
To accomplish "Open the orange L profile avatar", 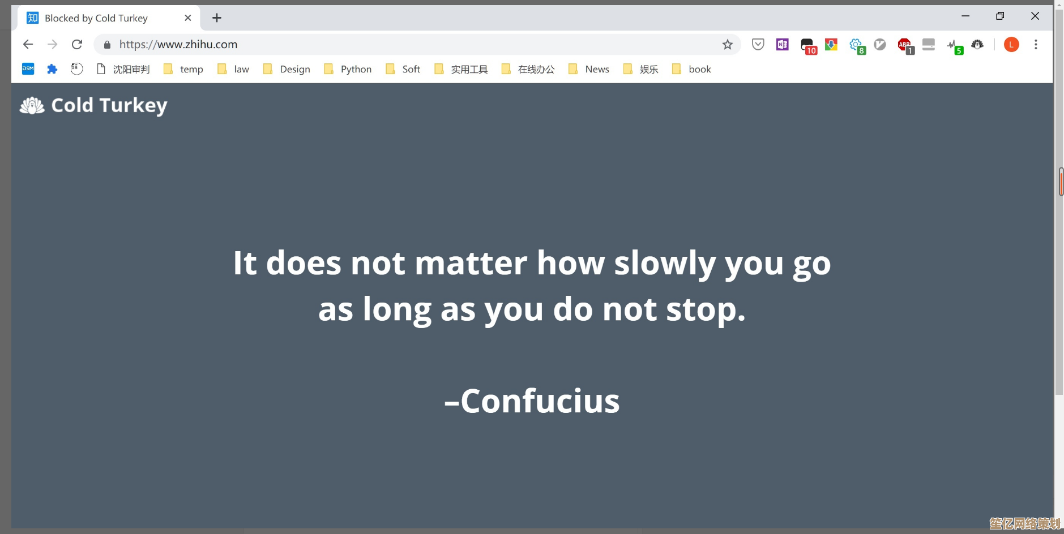I will click(x=1011, y=45).
